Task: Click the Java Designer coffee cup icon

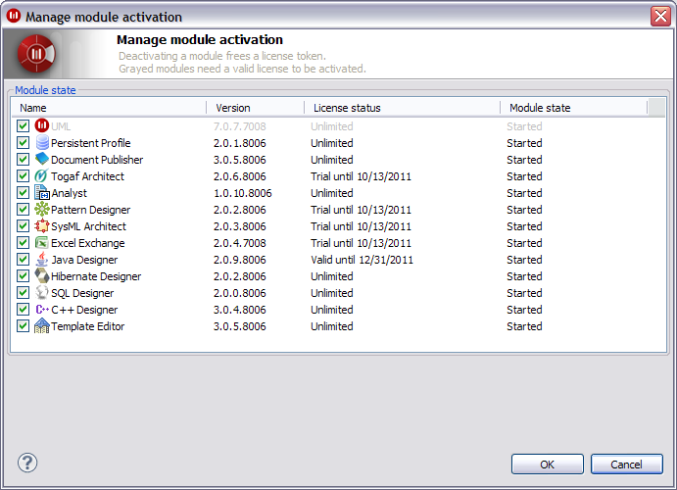Action: click(x=42, y=259)
